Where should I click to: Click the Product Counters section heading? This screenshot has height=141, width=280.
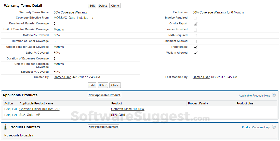point(25,127)
